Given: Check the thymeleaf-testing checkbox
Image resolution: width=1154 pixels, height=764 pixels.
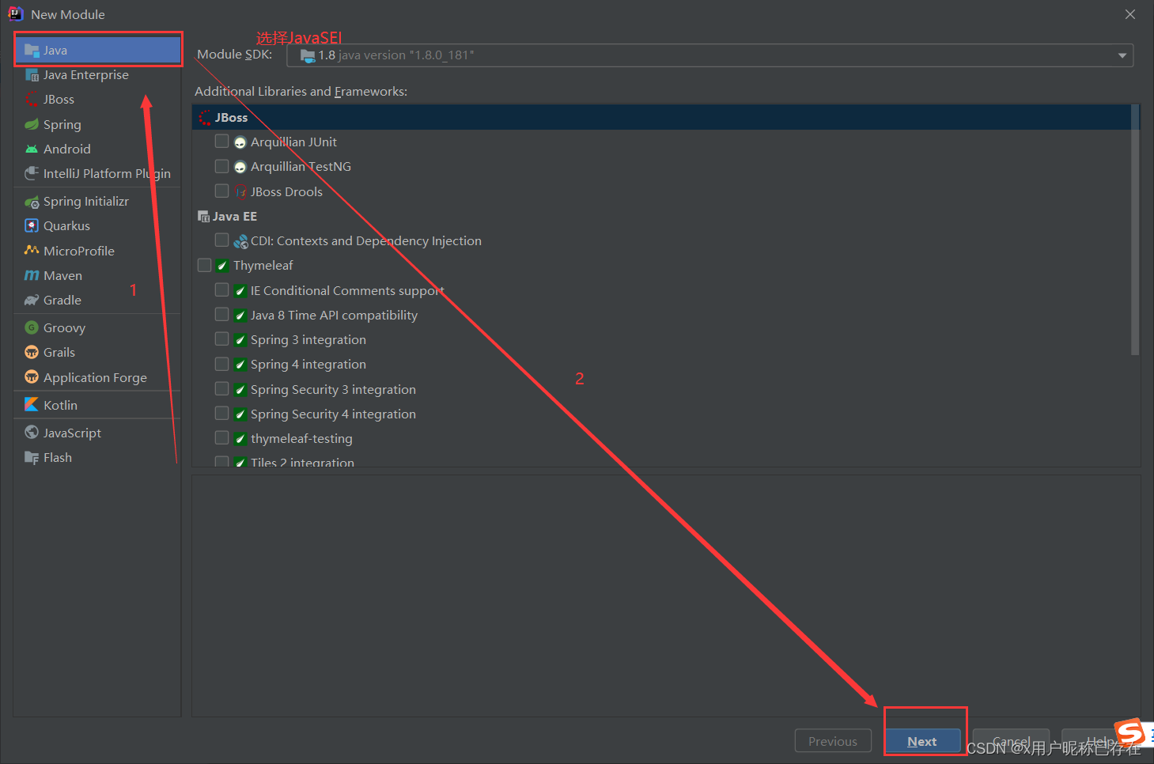Looking at the screenshot, I should pyautogui.click(x=221, y=438).
